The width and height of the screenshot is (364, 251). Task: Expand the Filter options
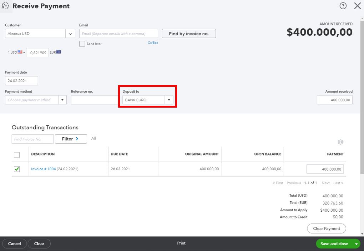(x=71, y=139)
